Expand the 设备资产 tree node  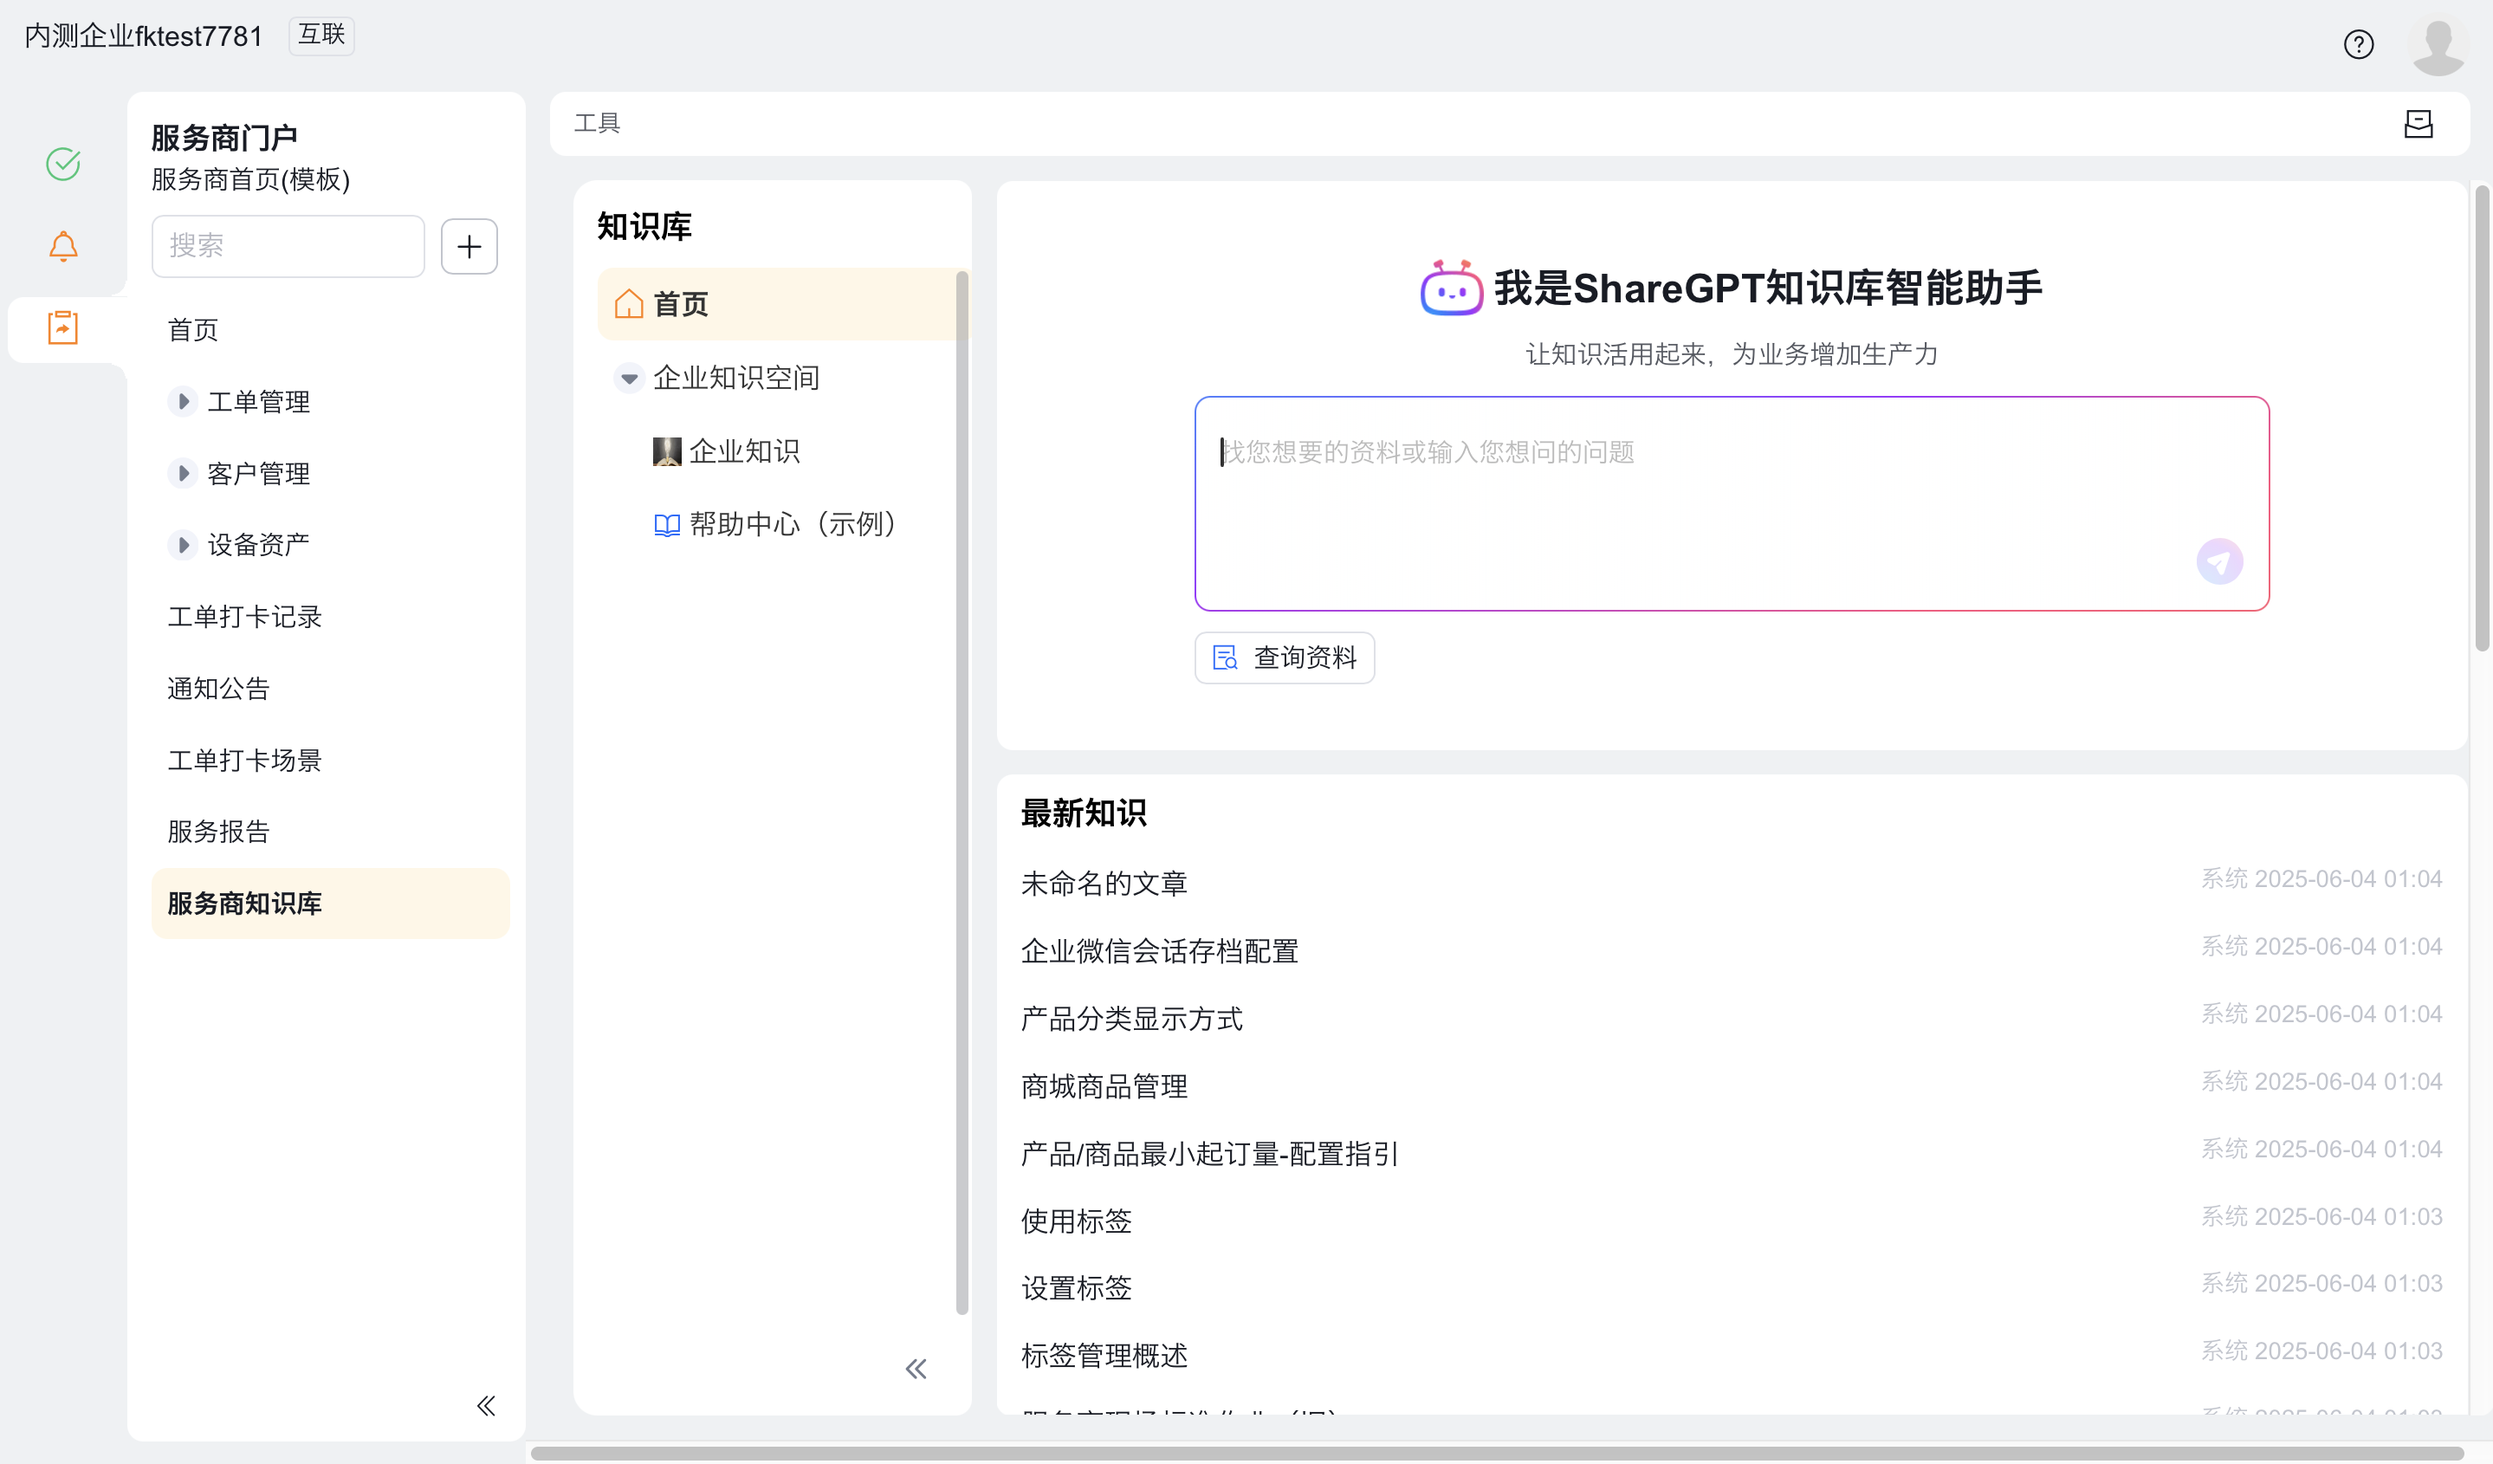[183, 545]
